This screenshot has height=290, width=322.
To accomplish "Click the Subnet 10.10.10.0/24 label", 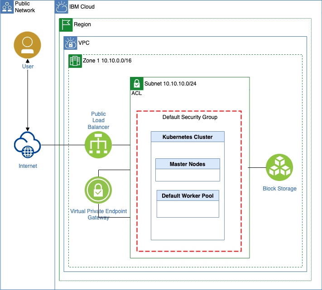I will tap(170, 84).
